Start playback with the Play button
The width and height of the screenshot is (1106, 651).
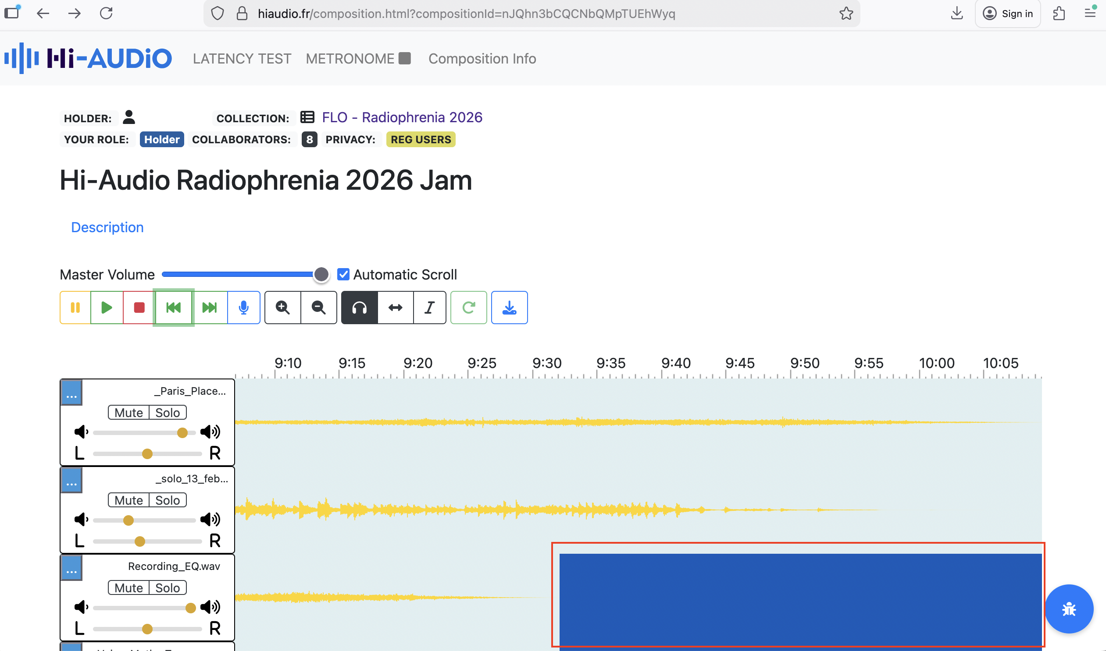(106, 308)
